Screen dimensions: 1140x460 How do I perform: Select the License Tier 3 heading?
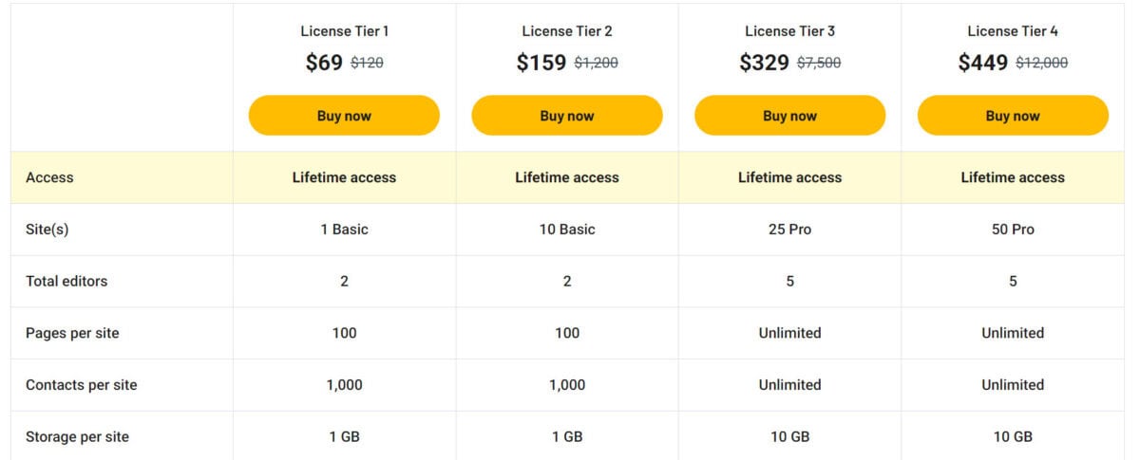(789, 31)
